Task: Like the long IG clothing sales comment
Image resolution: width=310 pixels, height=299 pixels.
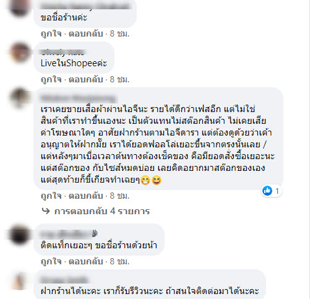Action: [51, 196]
